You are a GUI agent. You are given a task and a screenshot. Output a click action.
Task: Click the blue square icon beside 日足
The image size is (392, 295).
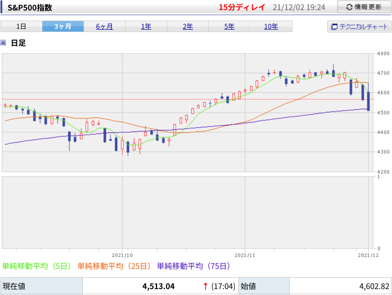coord(3,43)
